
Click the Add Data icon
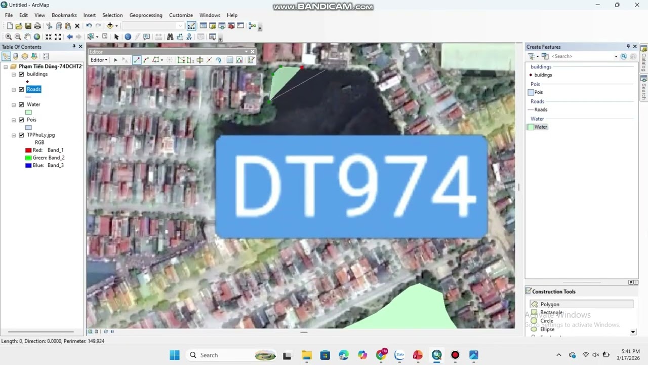(x=110, y=26)
